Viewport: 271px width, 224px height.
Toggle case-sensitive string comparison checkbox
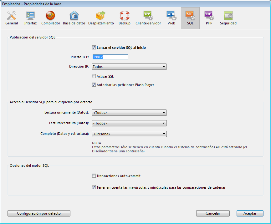tap(94, 187)
